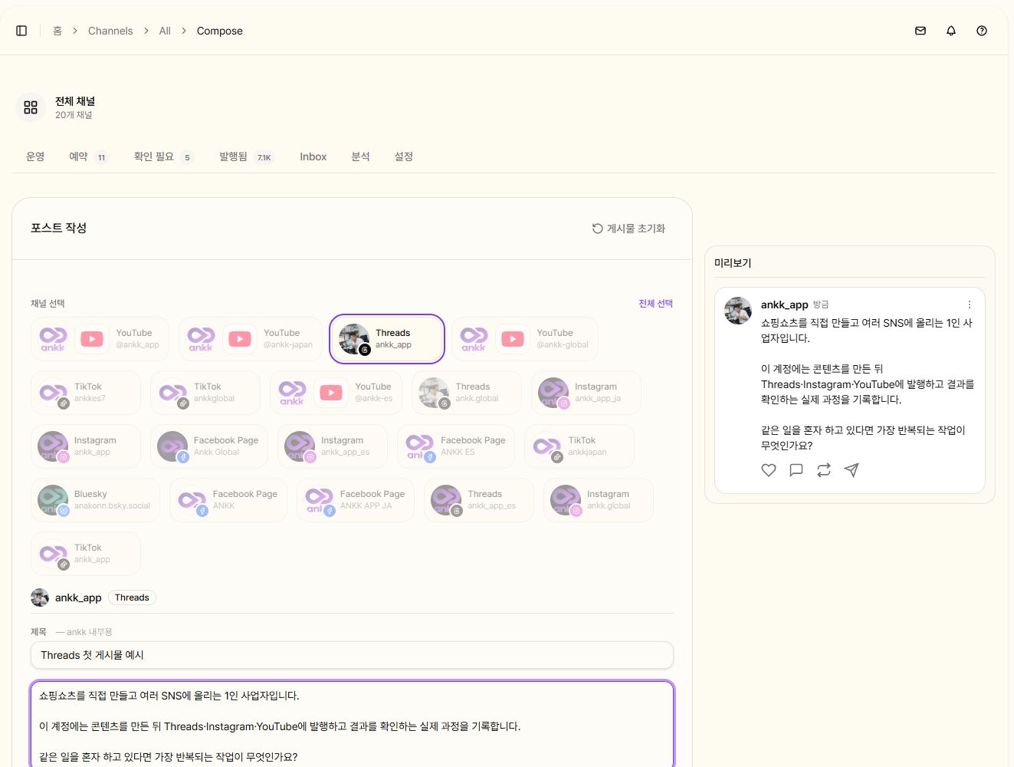This screenshot has height=767, width=1014.
Task: Switch to the Inbox tab
Action: coord(313,156)
